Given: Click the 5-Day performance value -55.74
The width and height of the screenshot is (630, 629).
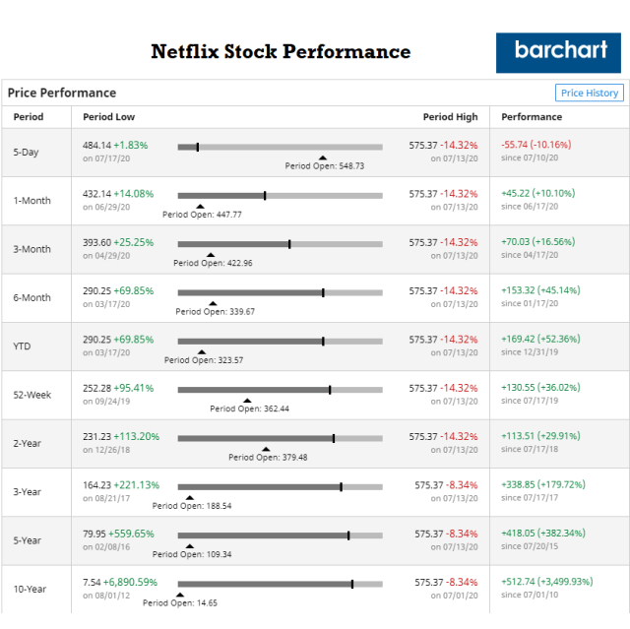Looking at the screenshot, I should click(536, 144).
